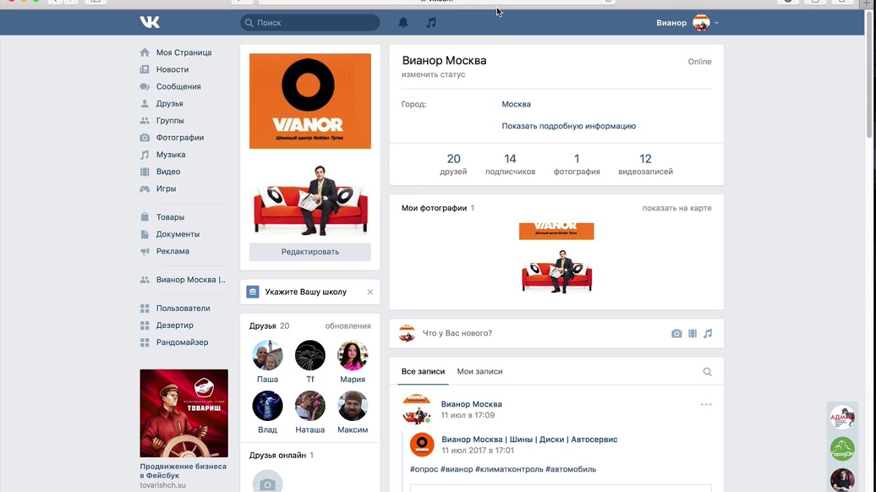Click the VK logo in the header
Screen dimensions: 876x492
(x=150, y=23)
